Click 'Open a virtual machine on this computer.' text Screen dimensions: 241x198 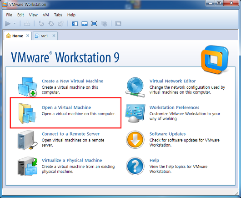pos(79,114)
